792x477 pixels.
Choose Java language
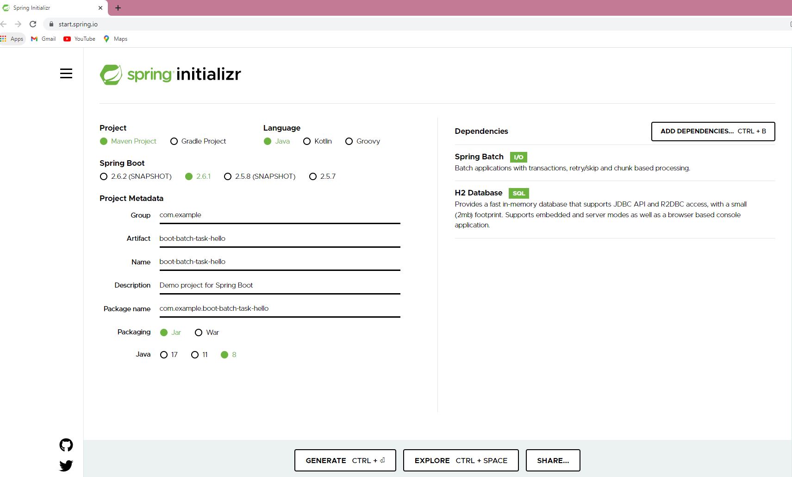(x=277, y=141)
